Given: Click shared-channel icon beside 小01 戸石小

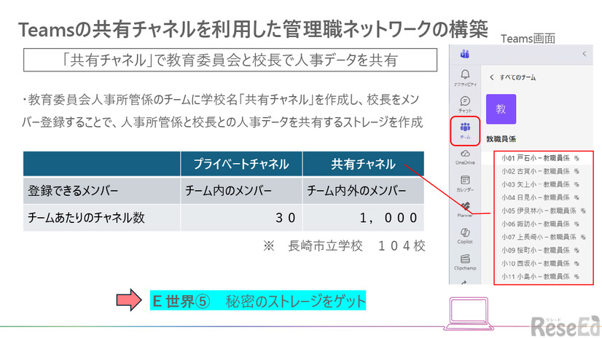Looking at the screenshot, I should pyautogui.click(x=576, y=158).
